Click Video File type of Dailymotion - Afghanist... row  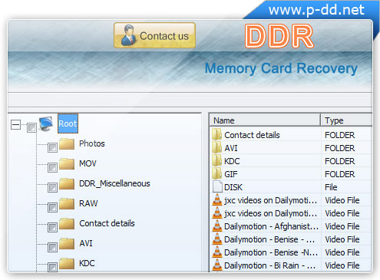[342, 226]
